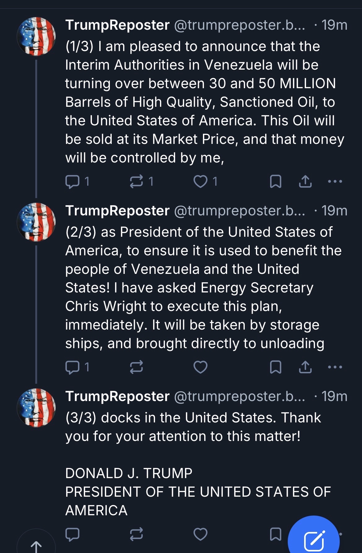Image resolution: width=362 pixels, height=553 pixels.
Task: Open the @trumpreposter handle on the (3/3) post
Action: tap(240, 396)
